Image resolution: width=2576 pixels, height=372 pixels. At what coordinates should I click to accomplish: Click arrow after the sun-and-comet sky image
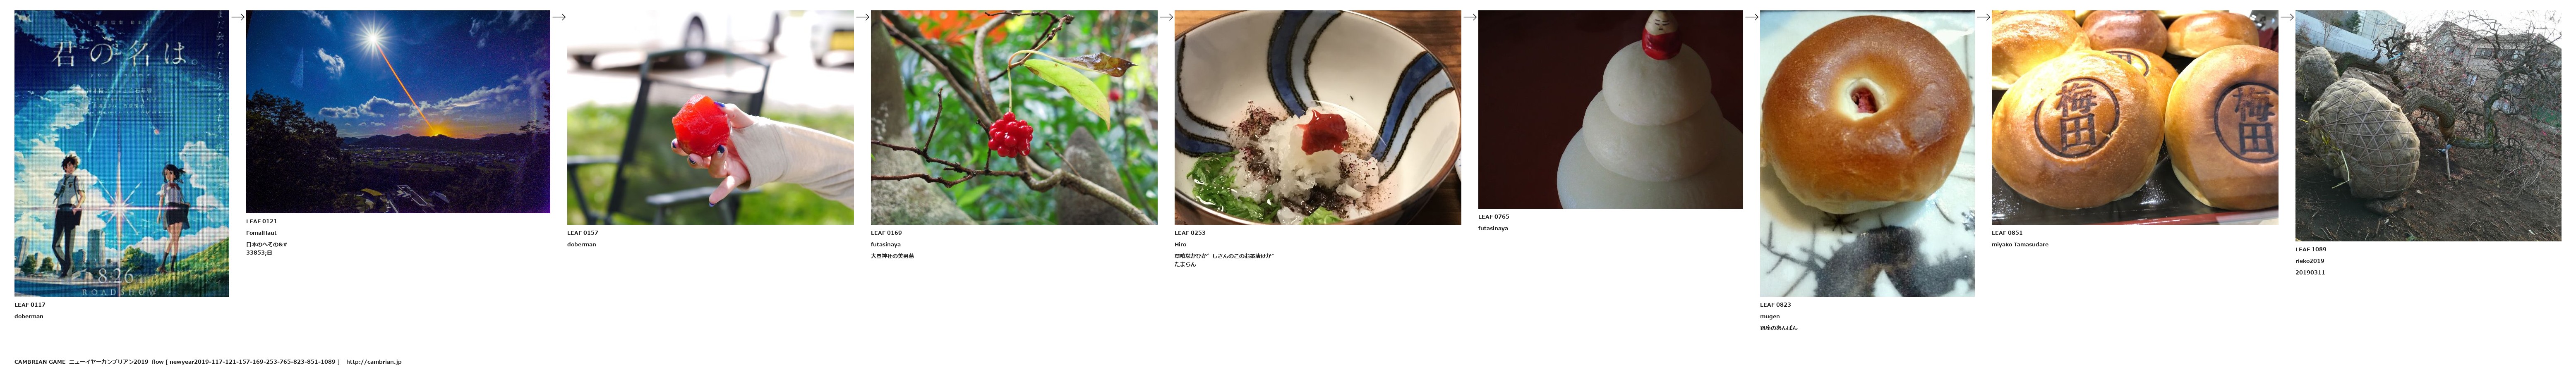[x=559, y=17]
